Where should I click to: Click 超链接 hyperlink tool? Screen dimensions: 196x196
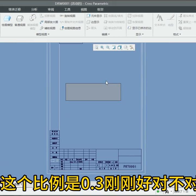pyautogui.click(x=185, y=28)
